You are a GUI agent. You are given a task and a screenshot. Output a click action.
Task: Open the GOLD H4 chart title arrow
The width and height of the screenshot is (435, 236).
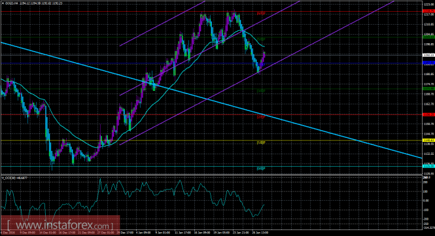pyautogui.click(x=3, y=3)
